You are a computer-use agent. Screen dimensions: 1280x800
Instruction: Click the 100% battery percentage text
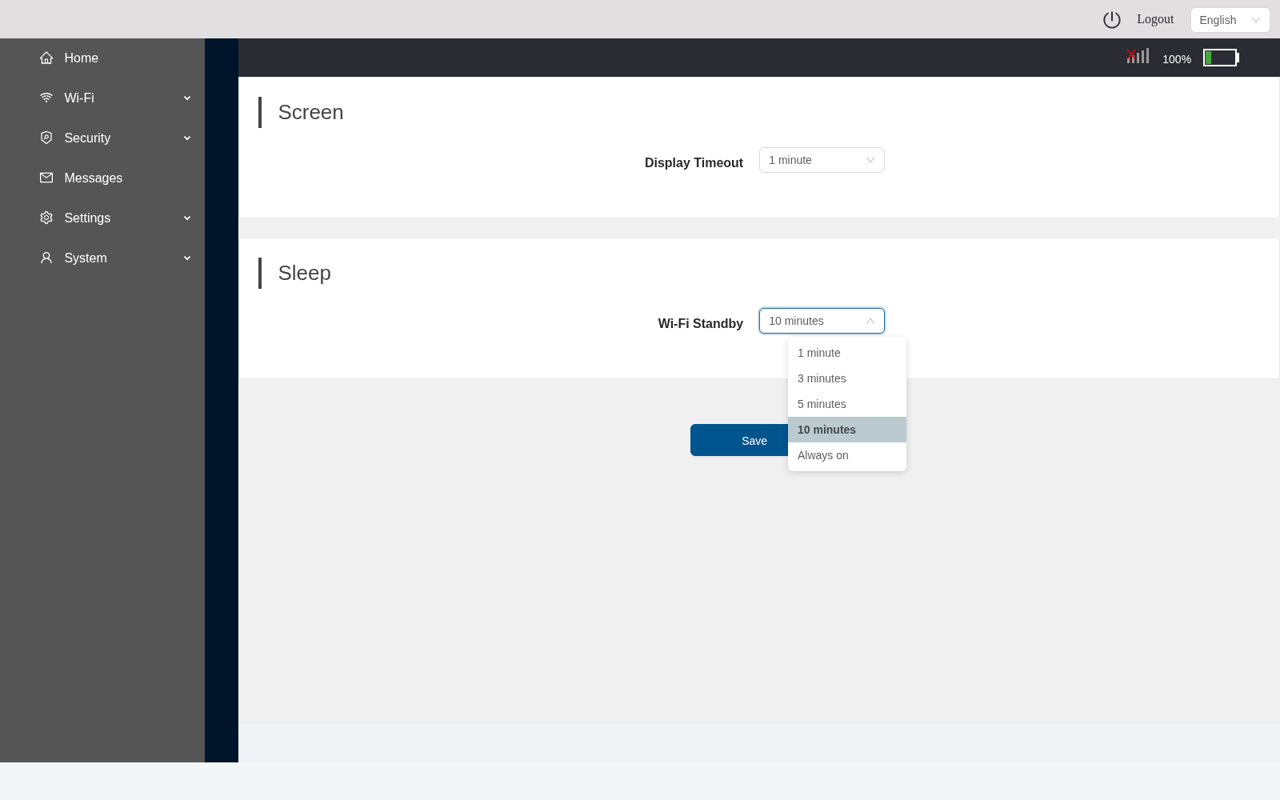(1177, 59)
